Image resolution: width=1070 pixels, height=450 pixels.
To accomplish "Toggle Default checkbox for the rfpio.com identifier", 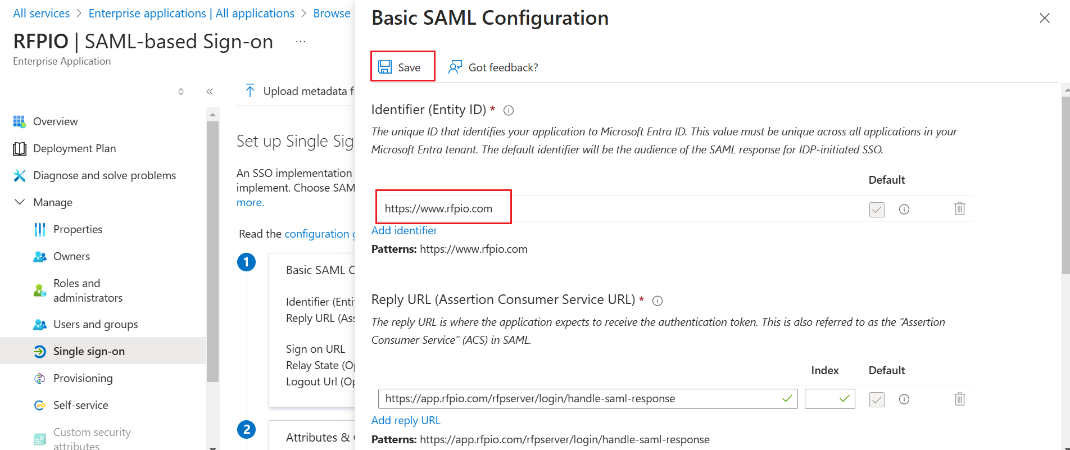I will [877, 210].
